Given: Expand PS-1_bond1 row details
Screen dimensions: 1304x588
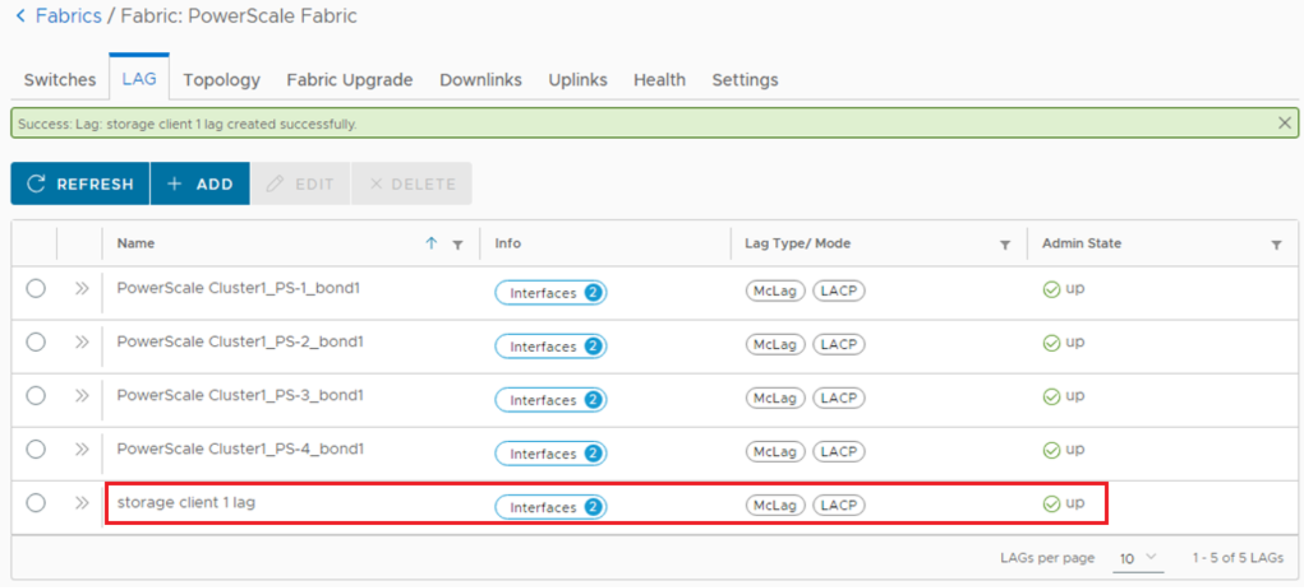Looking at the screenshot, I should [82, 289].
